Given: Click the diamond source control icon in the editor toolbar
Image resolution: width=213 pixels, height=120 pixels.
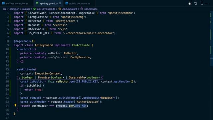Looking at the screenshot, I should (x=190, y=4).
